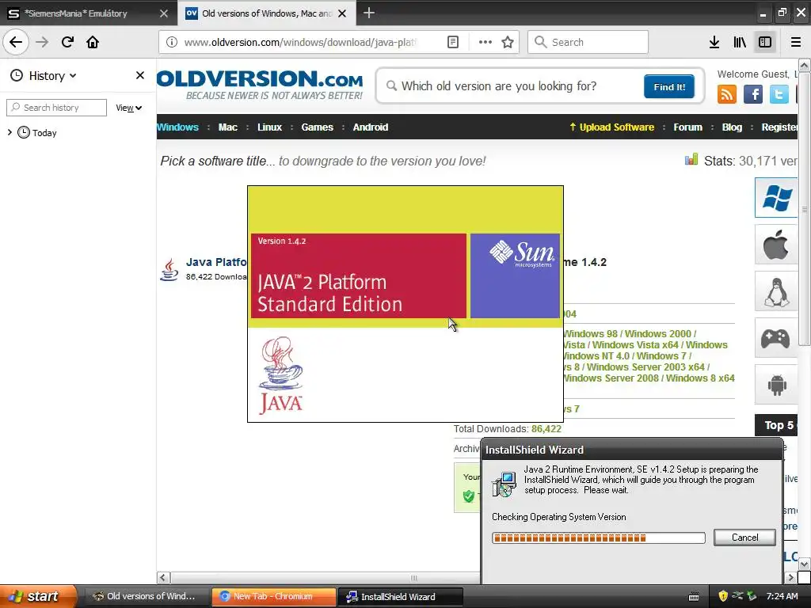Open a new browser tab

(x=369, y=13)
